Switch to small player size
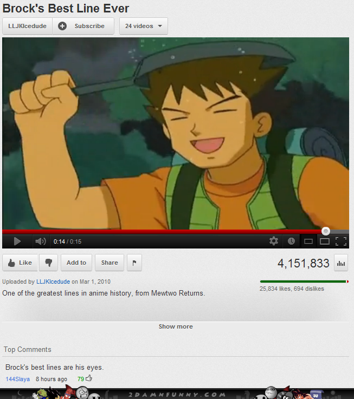Screen dimensions: 354x399 point(308,241)
